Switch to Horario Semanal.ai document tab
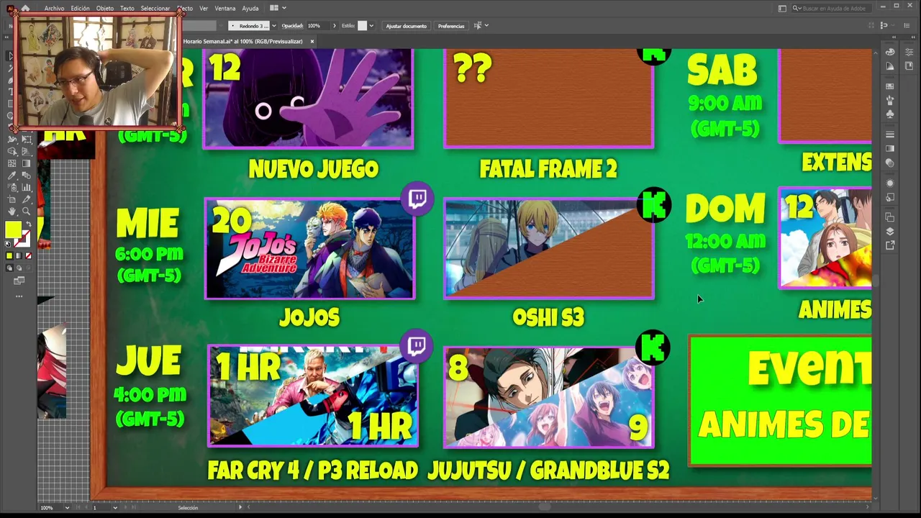The width and height of the screenshot is (921, 518). [x=243, y=41]
